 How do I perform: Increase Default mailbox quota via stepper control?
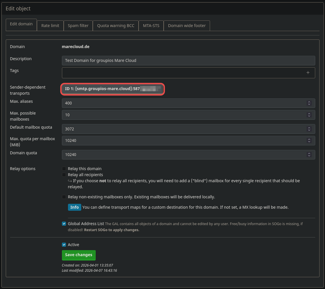(x=309, y=128)
